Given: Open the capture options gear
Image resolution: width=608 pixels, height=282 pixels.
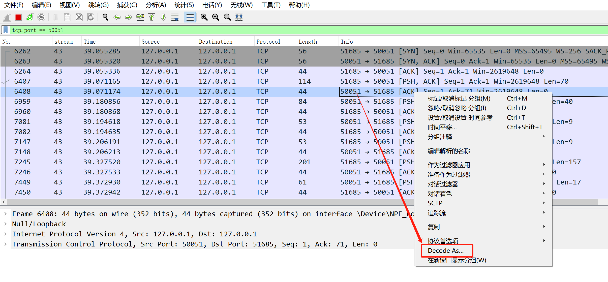Looking at the screenshot, I should click(x=41, y=17).
